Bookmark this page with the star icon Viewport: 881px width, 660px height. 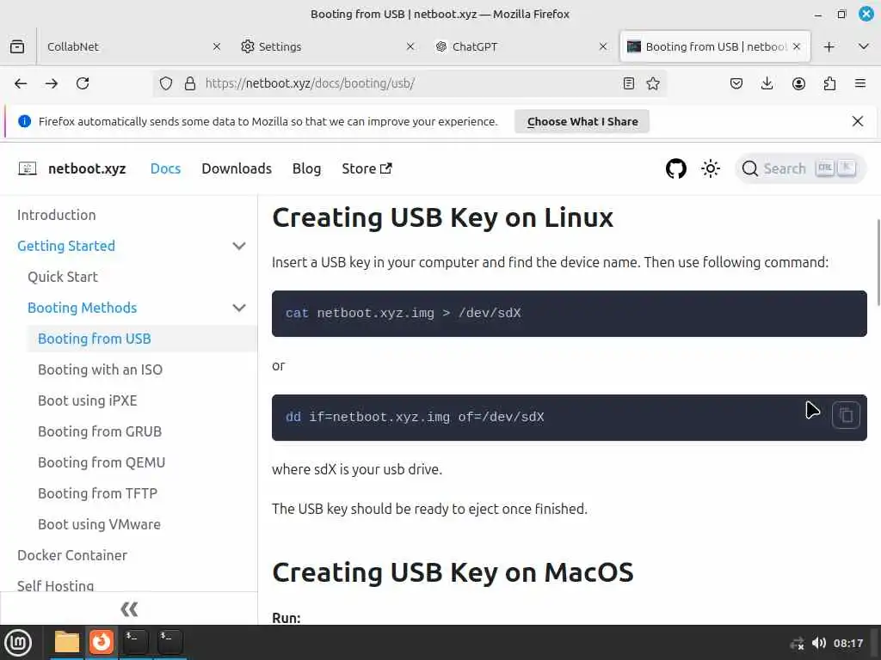653,83
